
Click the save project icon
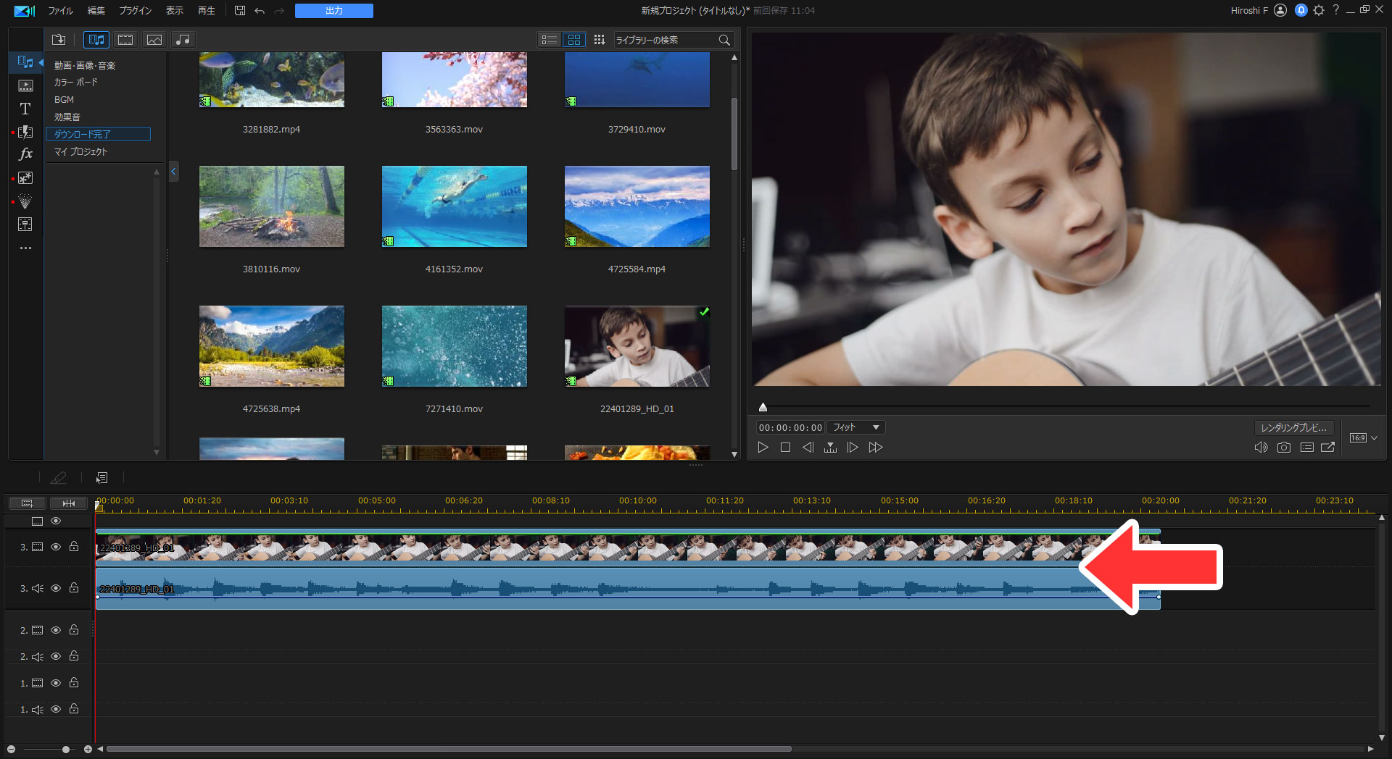[x=240, y=11]
